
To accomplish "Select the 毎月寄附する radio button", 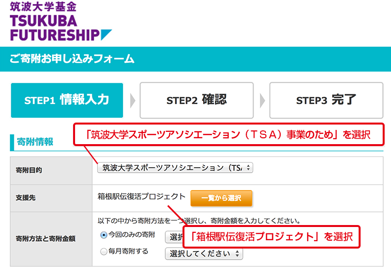I will 104,252.
